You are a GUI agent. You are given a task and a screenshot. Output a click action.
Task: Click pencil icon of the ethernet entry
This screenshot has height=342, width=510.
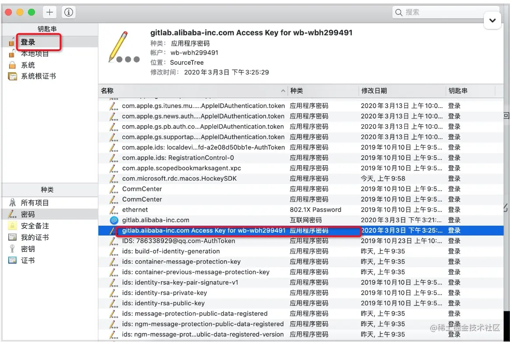[x=114, y=209]
